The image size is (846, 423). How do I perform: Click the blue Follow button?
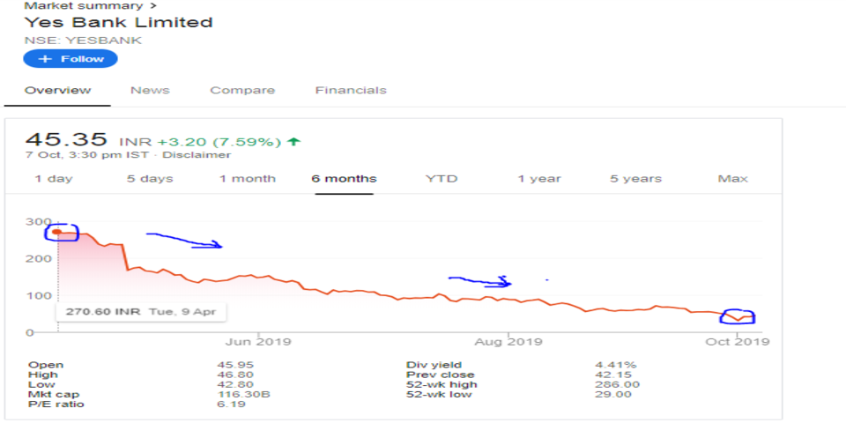[x=70, y=59]
